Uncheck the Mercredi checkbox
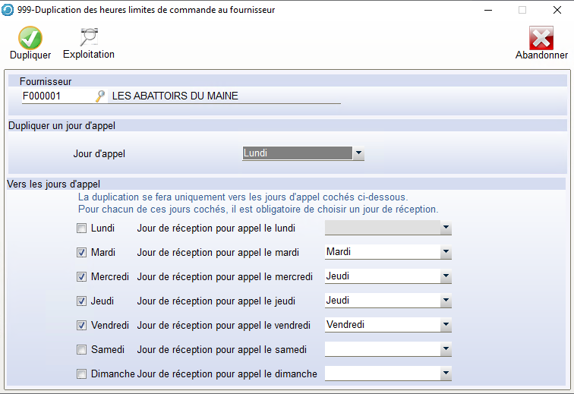Viewport: 574px width, 394px height. (x=81, y=276)
